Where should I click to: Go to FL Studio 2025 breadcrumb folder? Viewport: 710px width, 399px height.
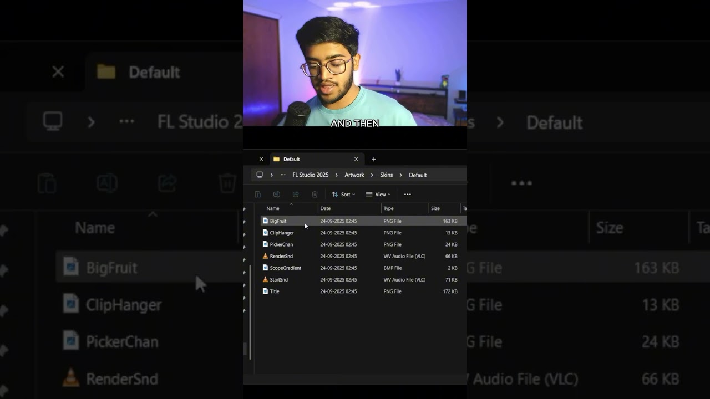pyautogui.click(x=311, y=175)
